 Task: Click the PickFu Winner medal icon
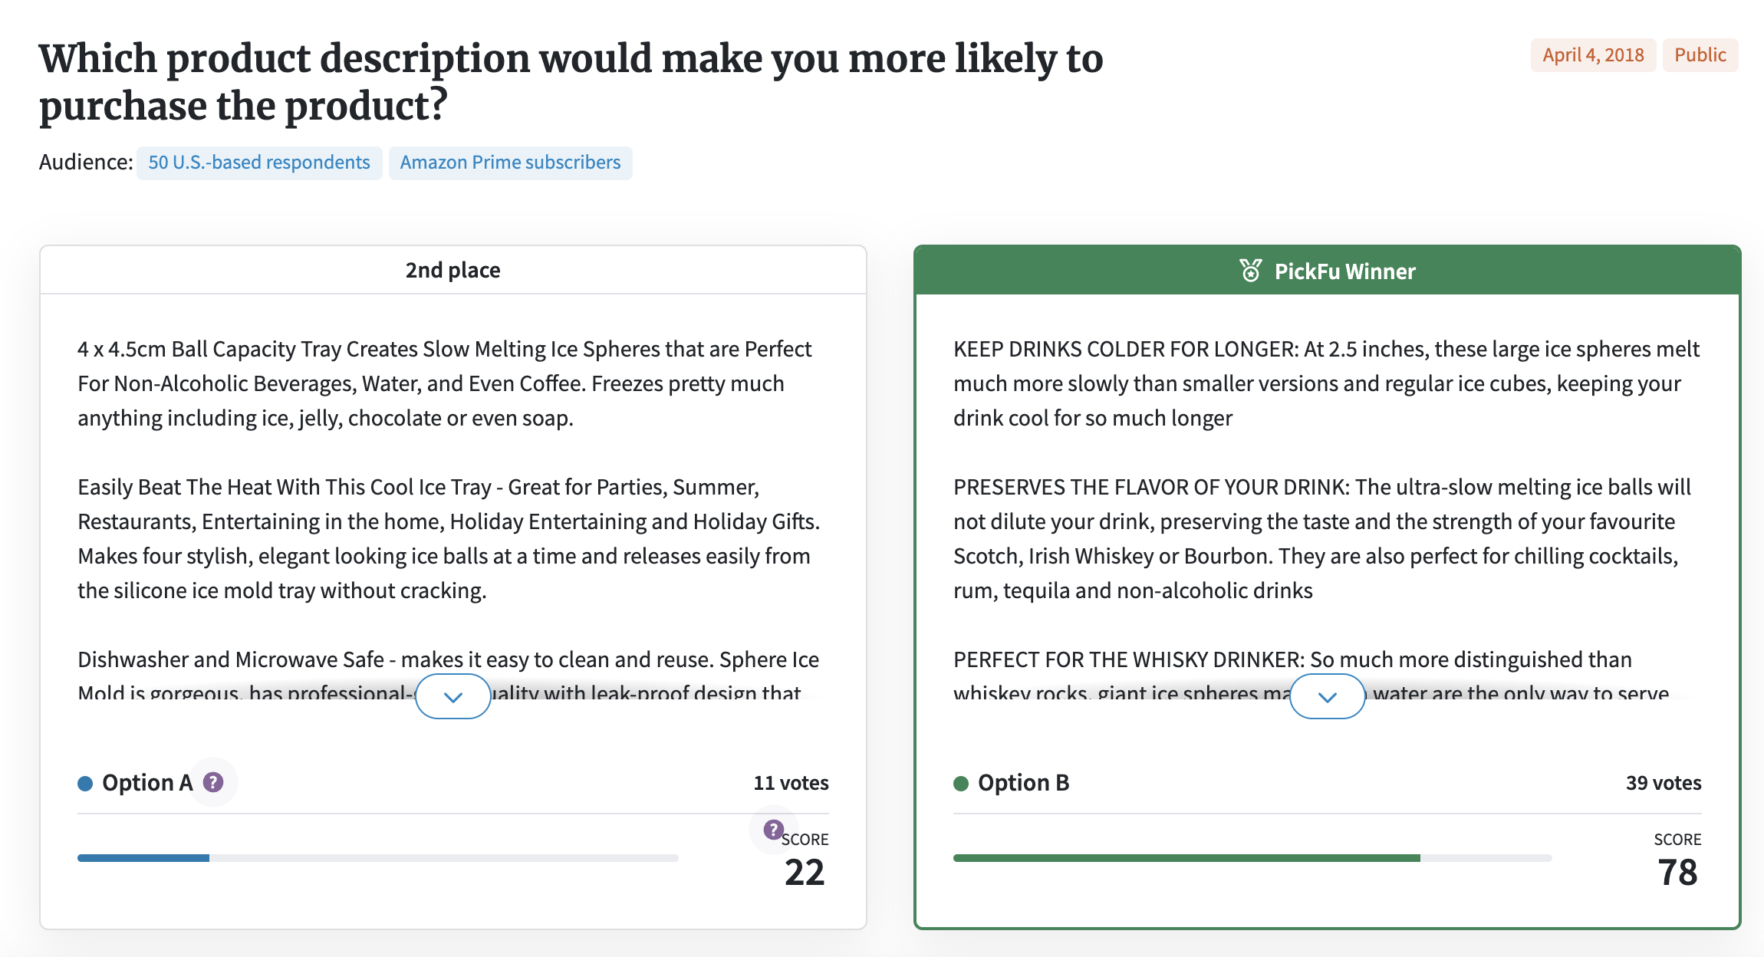(x=1250, y=271)
